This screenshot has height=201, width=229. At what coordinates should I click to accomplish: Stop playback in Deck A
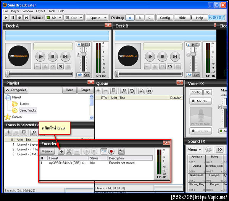click(x=53, y=56)
